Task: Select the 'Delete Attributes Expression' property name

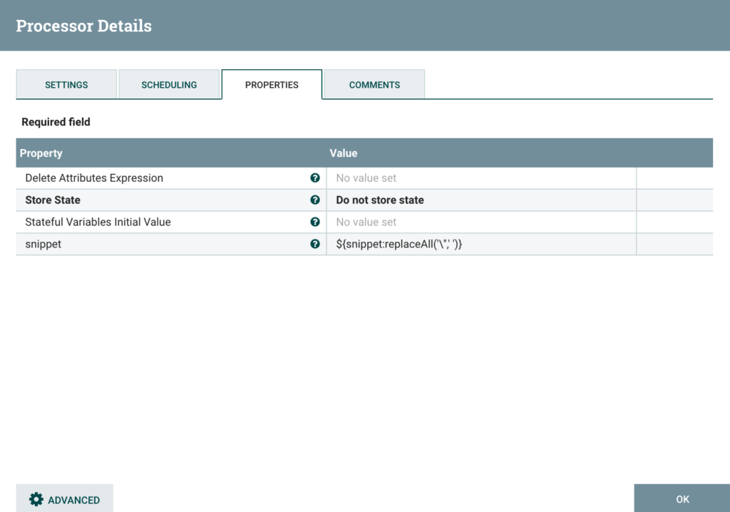Action: (94, 178)
